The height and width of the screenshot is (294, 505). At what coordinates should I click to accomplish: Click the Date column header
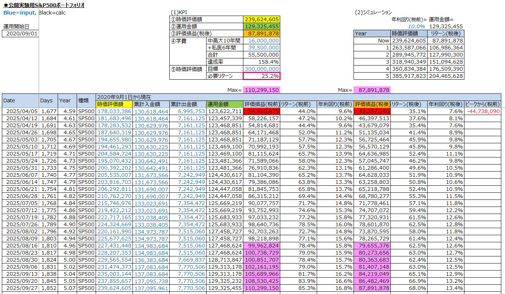[x=20, y=100]
